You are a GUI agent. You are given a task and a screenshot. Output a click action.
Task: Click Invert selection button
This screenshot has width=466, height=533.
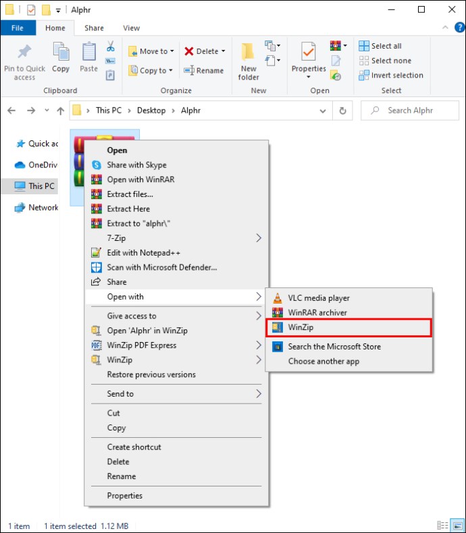pyautogui.click(x=391, y=75)
